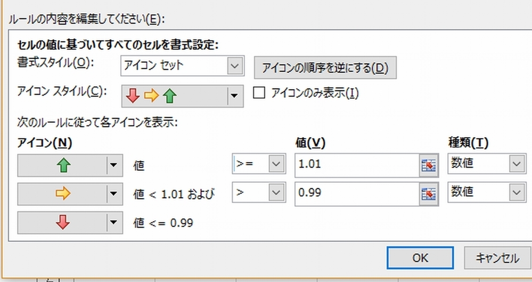Screen dimensions: 532x282
Task: Expand red arrow icon dropdown arrow
Action: point(113,222)
